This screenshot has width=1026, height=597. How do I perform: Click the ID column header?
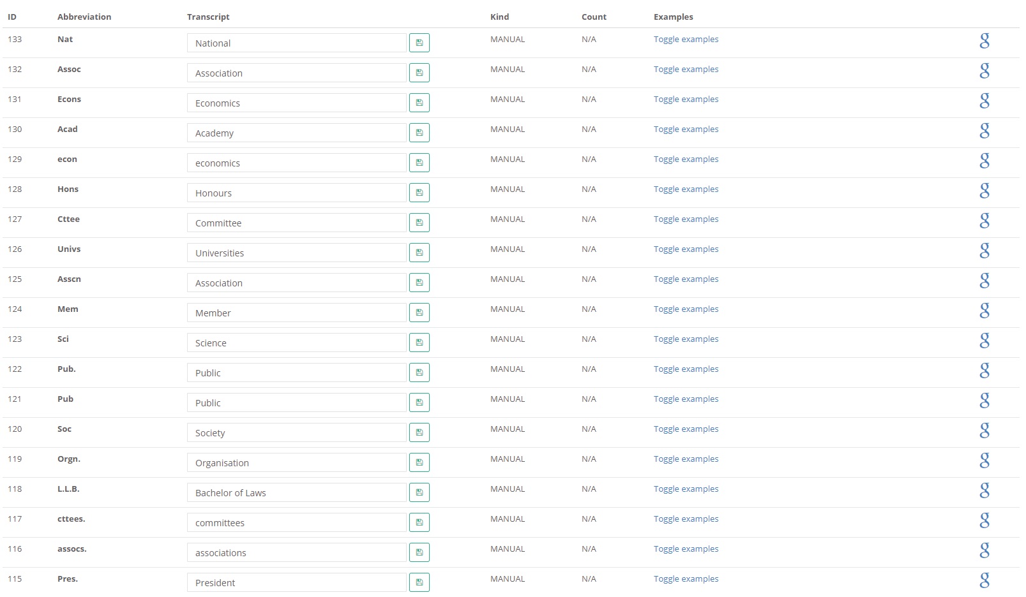12,17
